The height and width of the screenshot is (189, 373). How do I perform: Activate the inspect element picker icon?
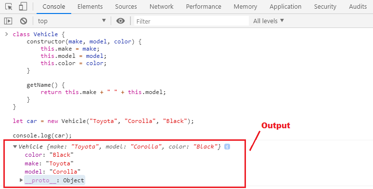coord(9,6)
